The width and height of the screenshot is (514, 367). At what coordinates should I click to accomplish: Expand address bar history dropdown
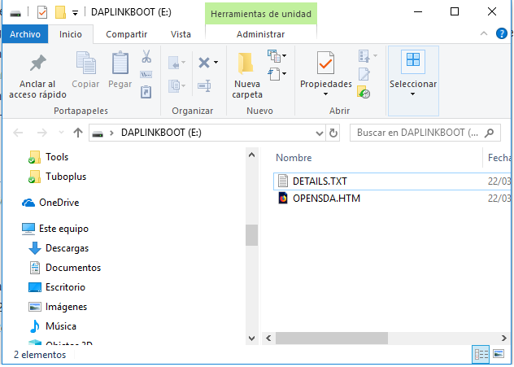[x=320, y=133]
